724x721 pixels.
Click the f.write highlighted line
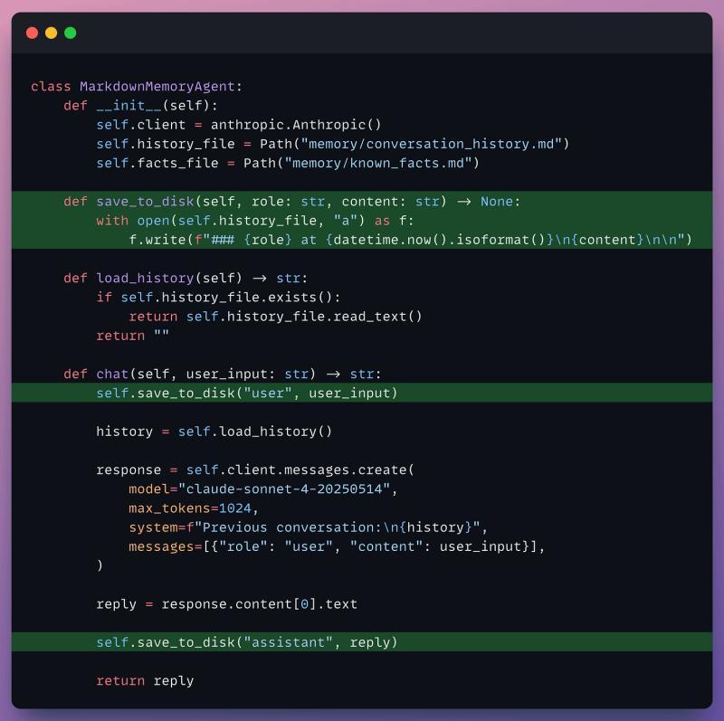[x=410, y=240]
